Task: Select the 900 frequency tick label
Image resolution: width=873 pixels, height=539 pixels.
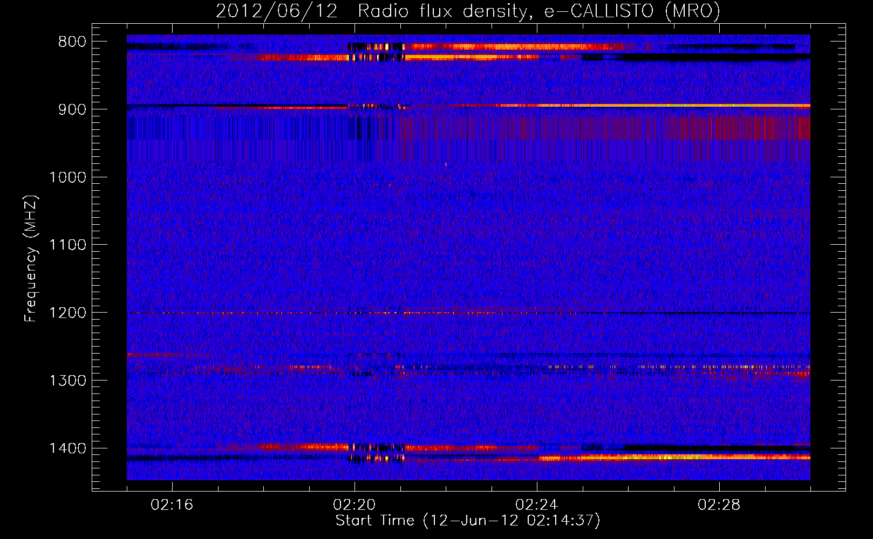Action: point(72,109)
